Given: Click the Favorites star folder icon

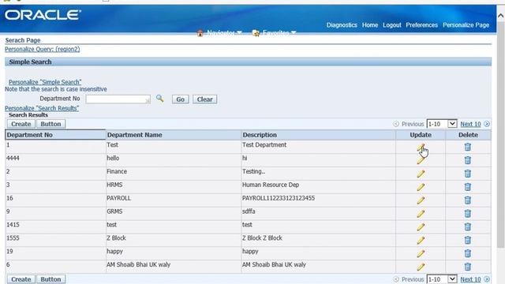Looking at the screenshot, I should tap(256, 33).
